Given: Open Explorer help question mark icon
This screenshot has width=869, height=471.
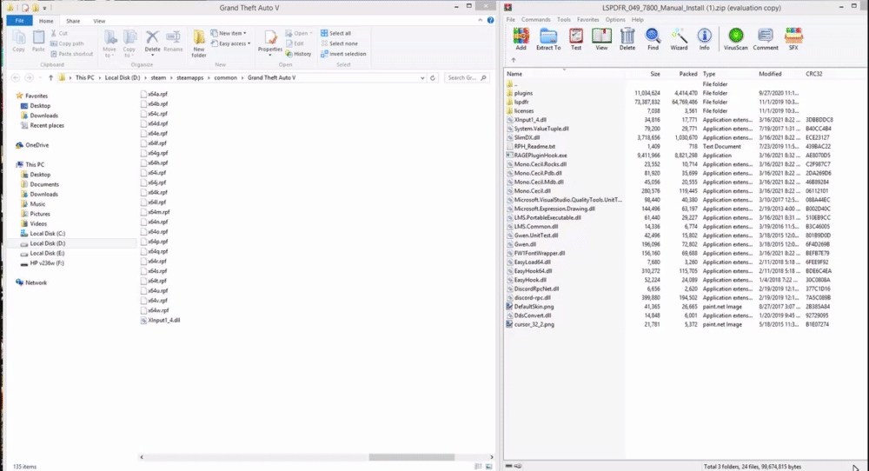Looking at the screenshot, I should coord(490,20).
